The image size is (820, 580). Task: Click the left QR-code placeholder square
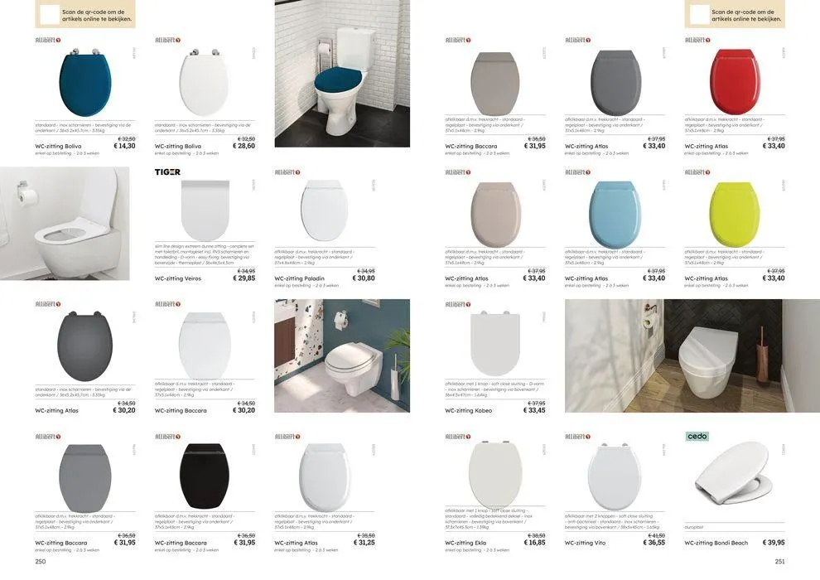[51, 15]
